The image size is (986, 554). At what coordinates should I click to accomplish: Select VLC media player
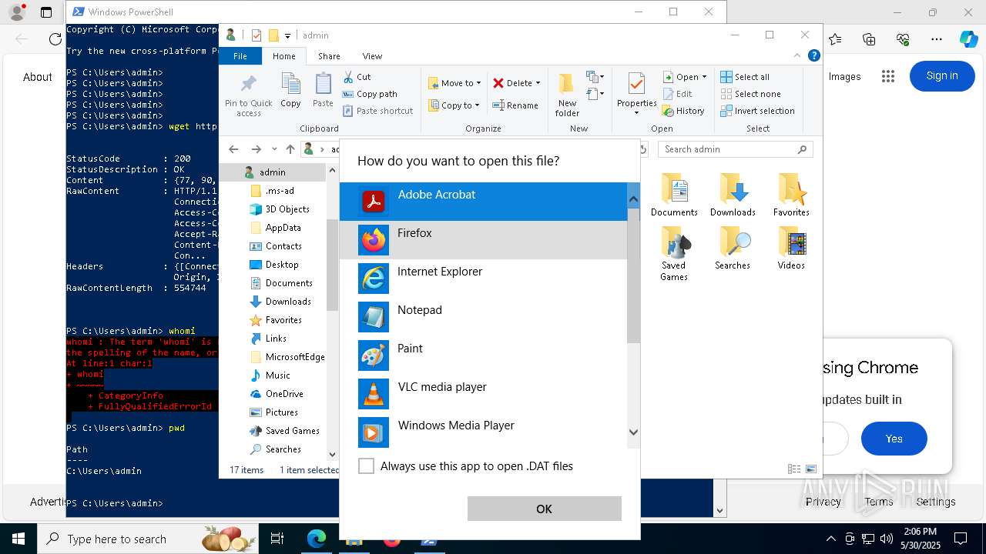484,394
